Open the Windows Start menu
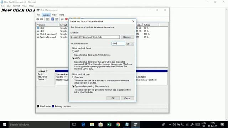Viewport: 228px width, 128px height. pos(4,124)
